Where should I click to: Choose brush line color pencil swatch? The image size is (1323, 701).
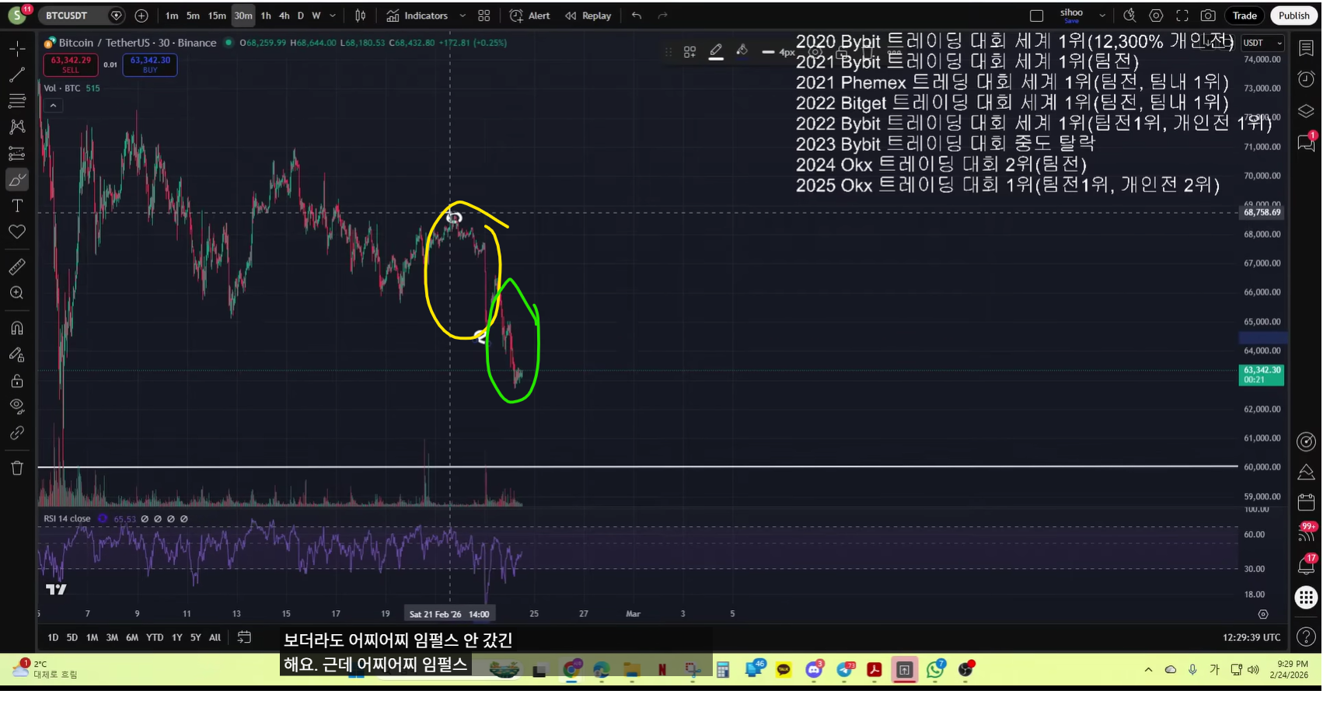click(x=716, y=52)
